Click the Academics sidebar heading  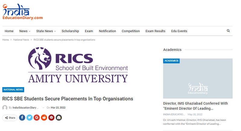click(172, 50)
